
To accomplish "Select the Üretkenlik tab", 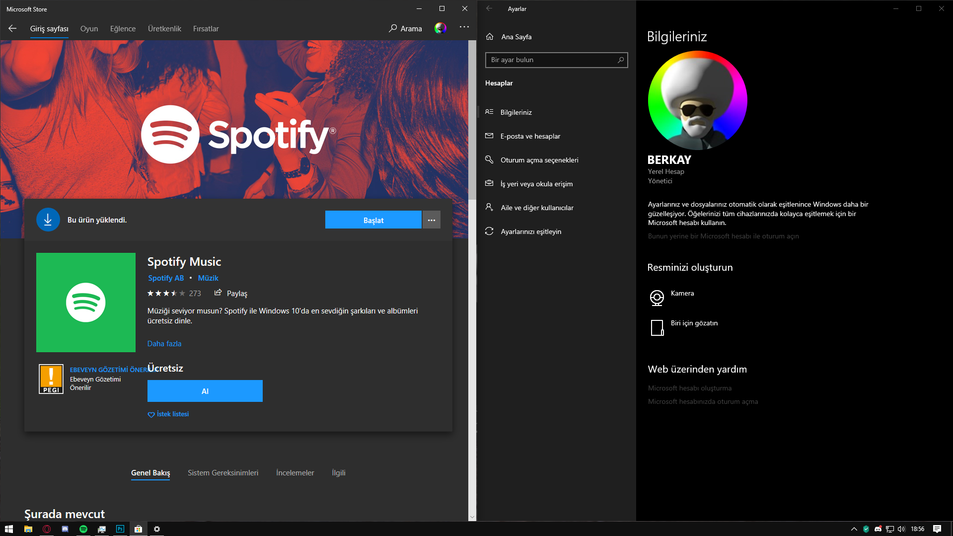I will (164, 29).
